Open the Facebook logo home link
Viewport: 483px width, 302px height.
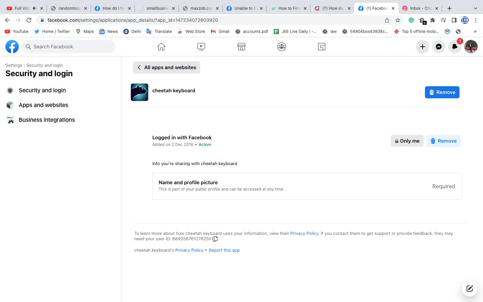tap(12, 47)
